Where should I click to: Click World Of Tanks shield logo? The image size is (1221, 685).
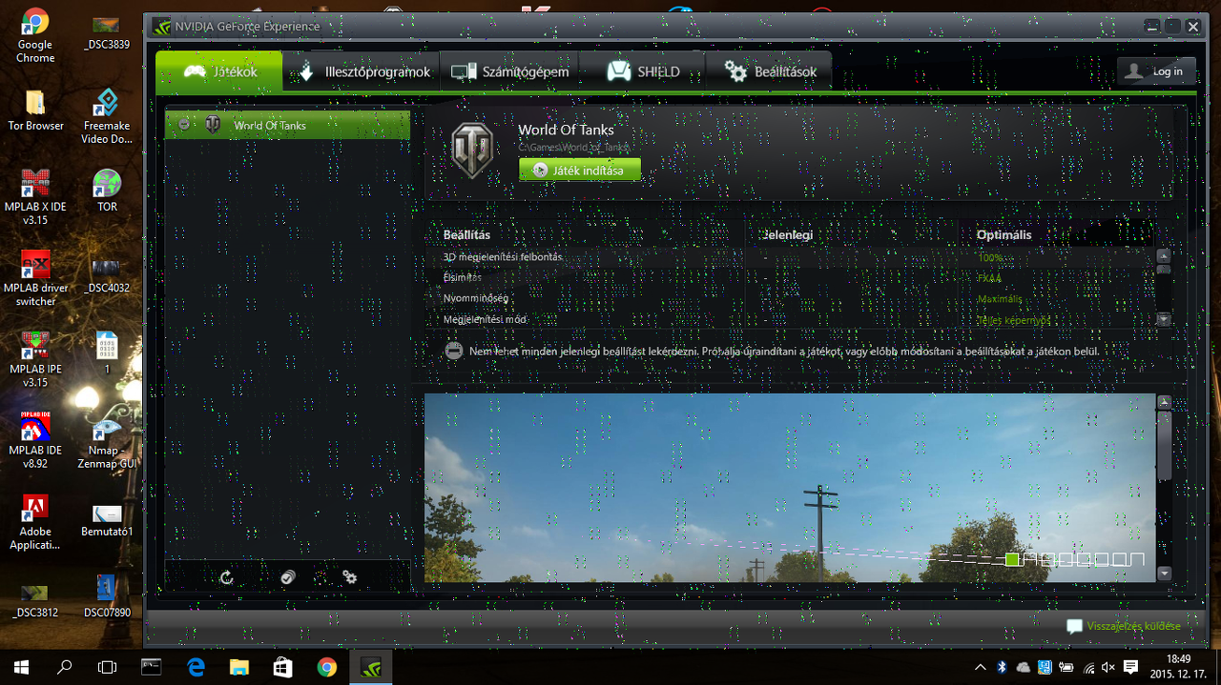(472, 151)
